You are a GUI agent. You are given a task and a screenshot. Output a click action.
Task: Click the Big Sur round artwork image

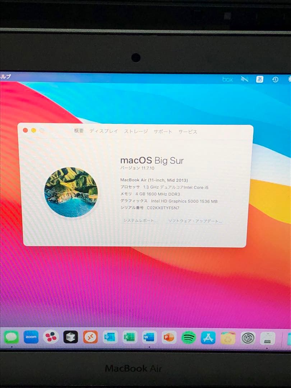[71, 192]
